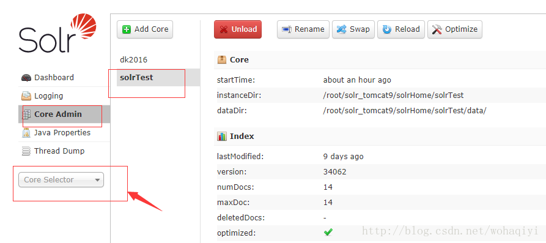Image resolution: width=546 pixels, height=243 pixels.
Task: Click the maxDoc value 14
Action: (328, 203)
